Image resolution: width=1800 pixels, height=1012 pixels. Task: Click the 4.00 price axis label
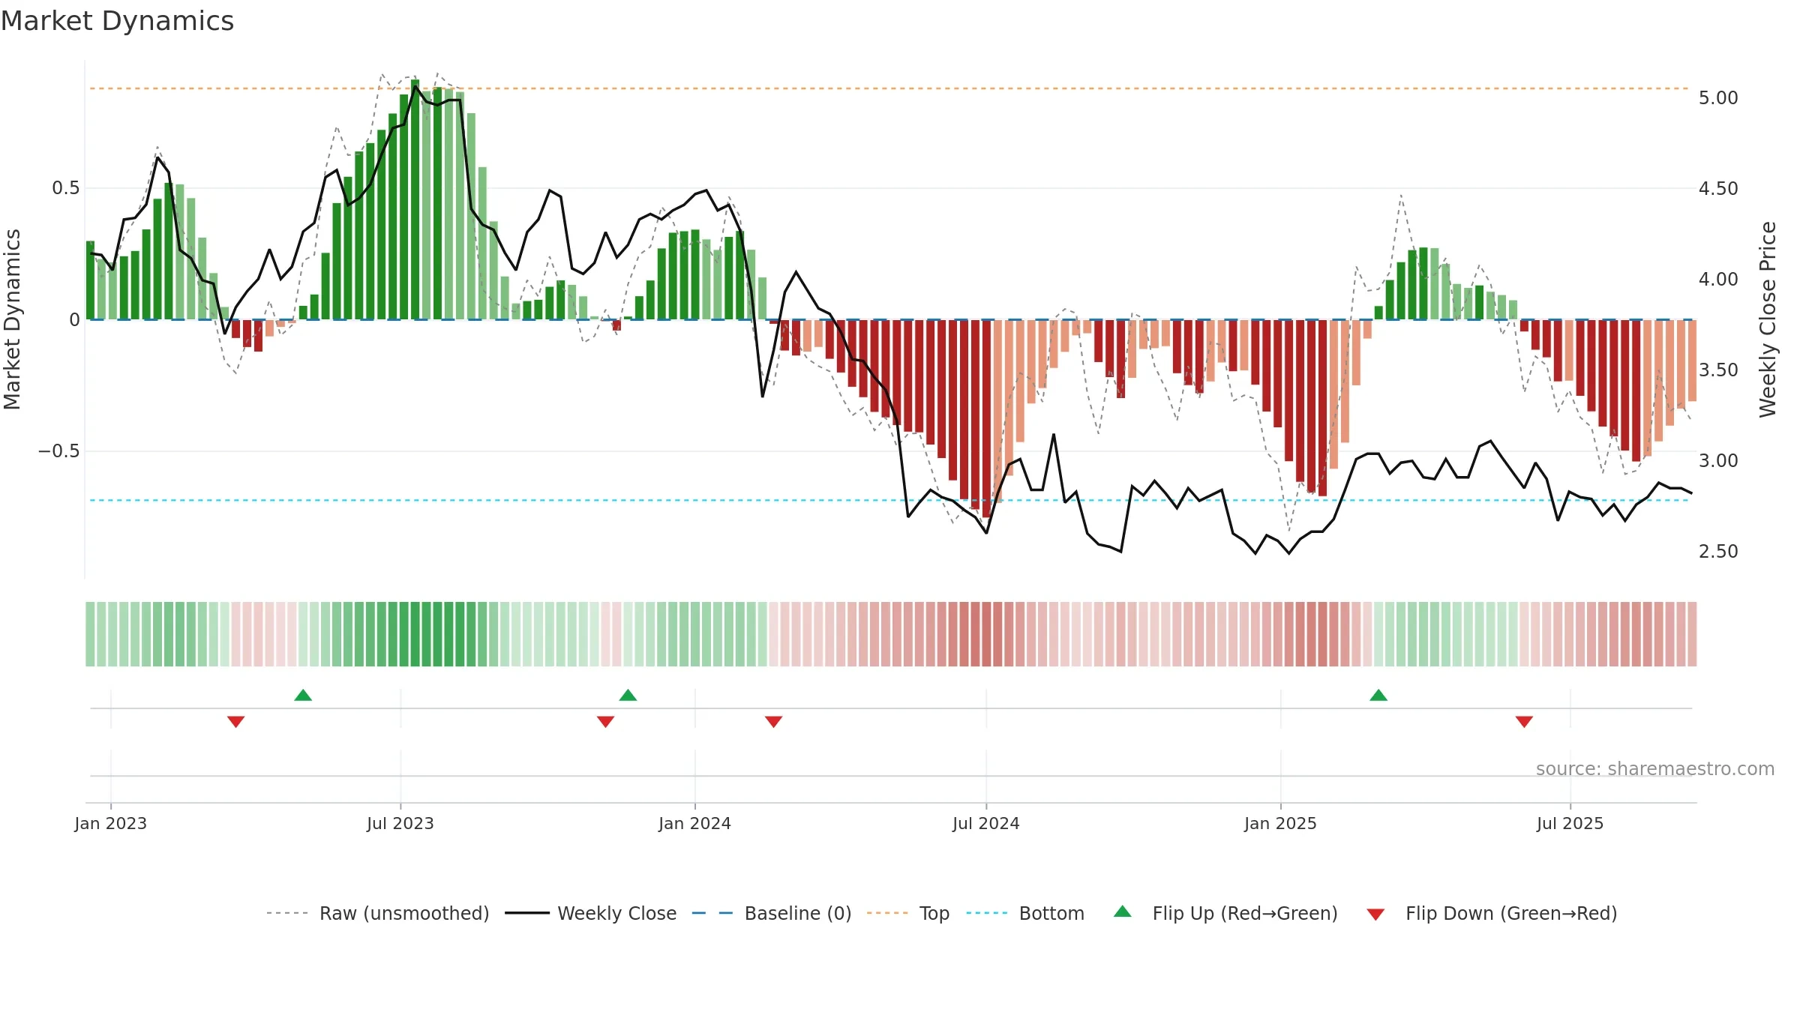(x=1718, y=280)
